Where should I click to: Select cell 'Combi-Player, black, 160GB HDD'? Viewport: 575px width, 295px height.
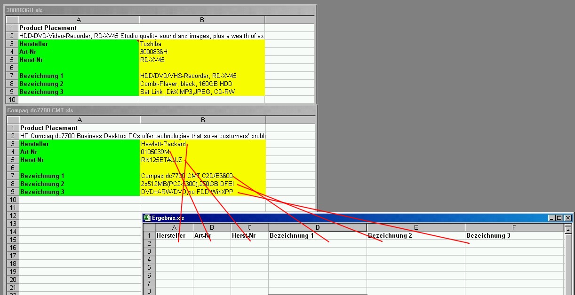tap(202, 84)
